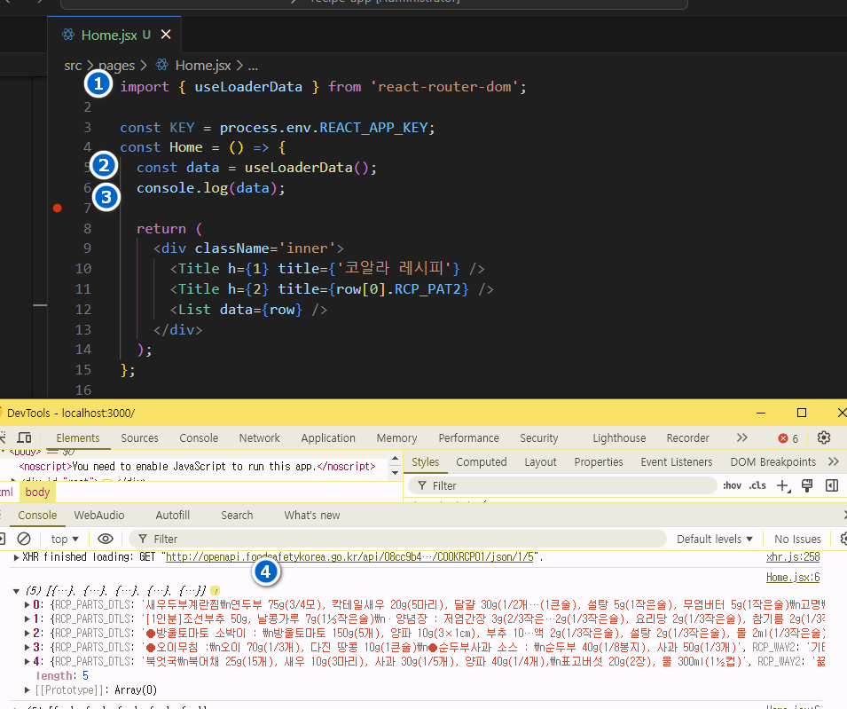
Task: Open the Computed styles tab
Action: 481,461
